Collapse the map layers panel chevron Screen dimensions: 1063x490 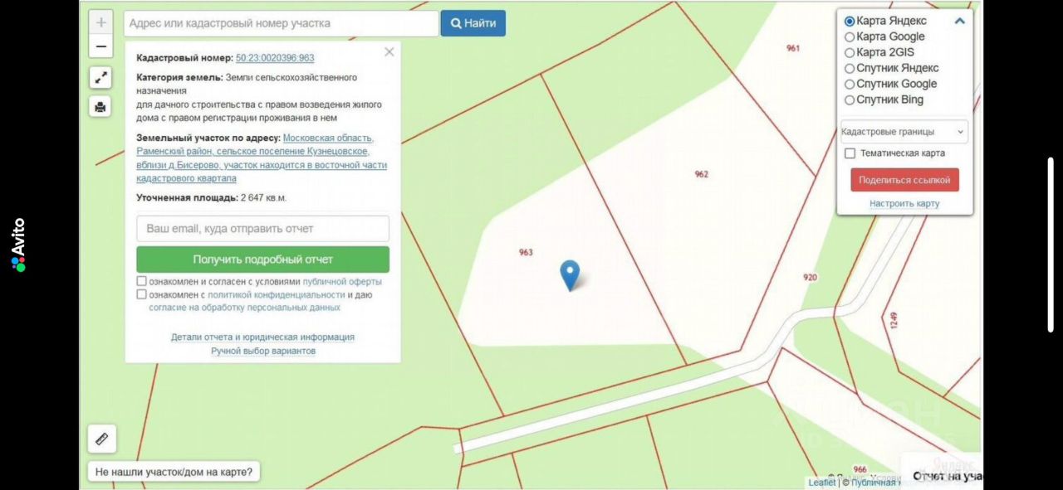(x=960, y=21)
